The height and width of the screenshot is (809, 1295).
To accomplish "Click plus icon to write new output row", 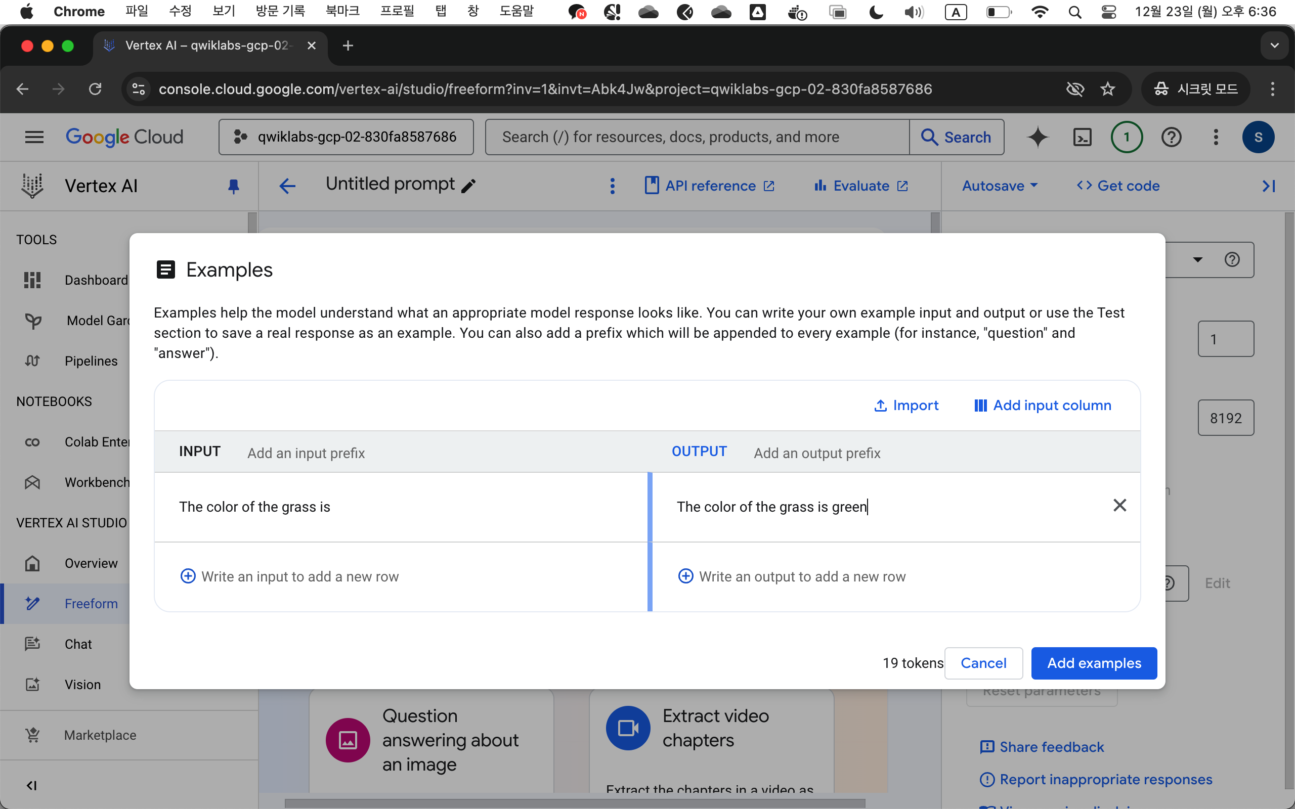I will pyautogui.click(x=685, y=576).
